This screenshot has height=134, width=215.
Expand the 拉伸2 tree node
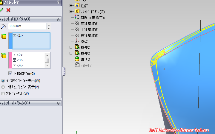click(71, 47)
